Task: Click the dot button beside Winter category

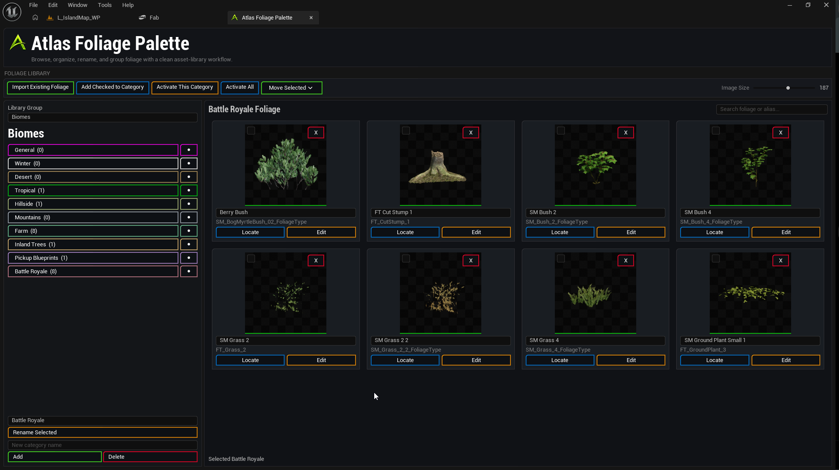Action: (189, 163)
